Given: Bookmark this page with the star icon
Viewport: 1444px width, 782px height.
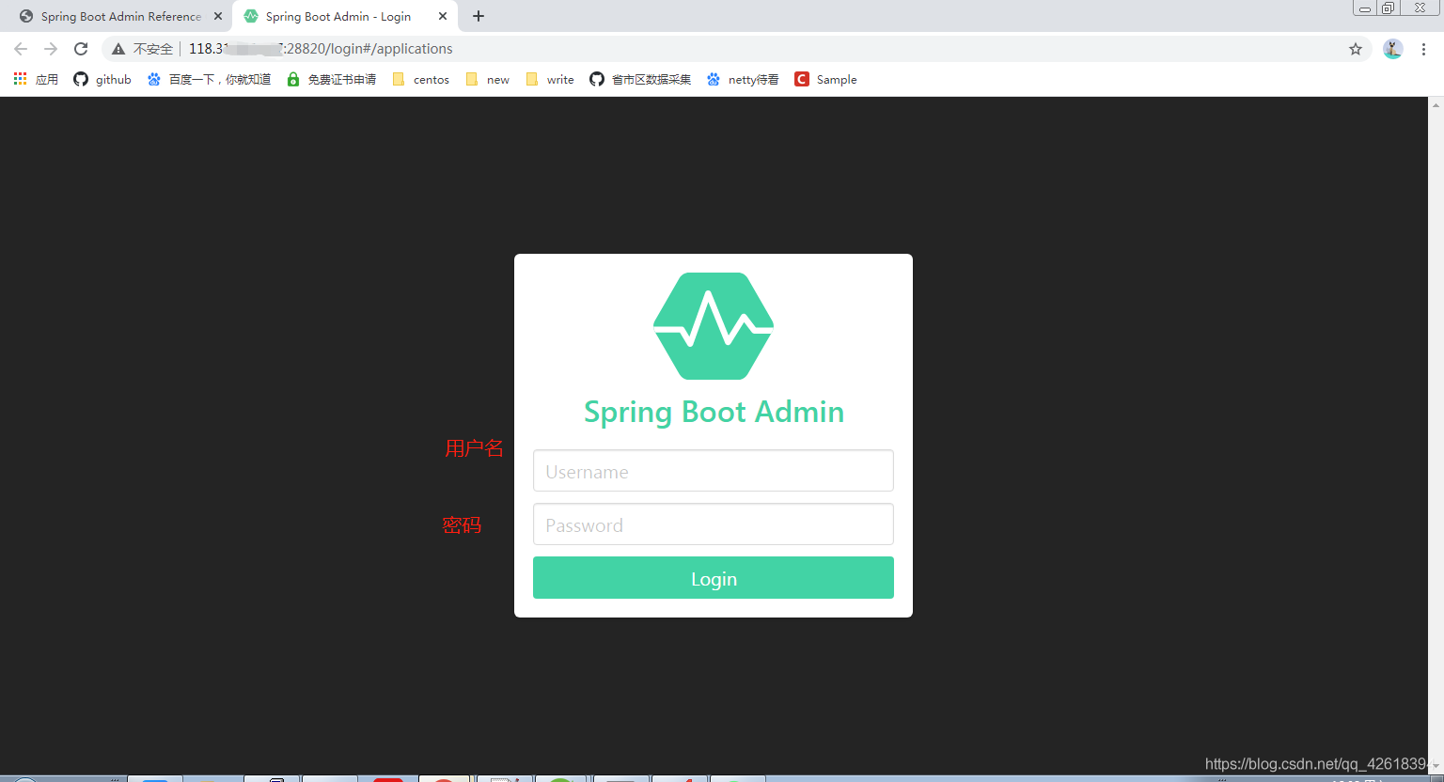Looking at the screenshot, I should pyautogui.click(x=1356, y=49).
